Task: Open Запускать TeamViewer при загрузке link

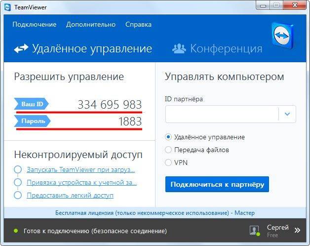Action: click(x=81, y=170)
